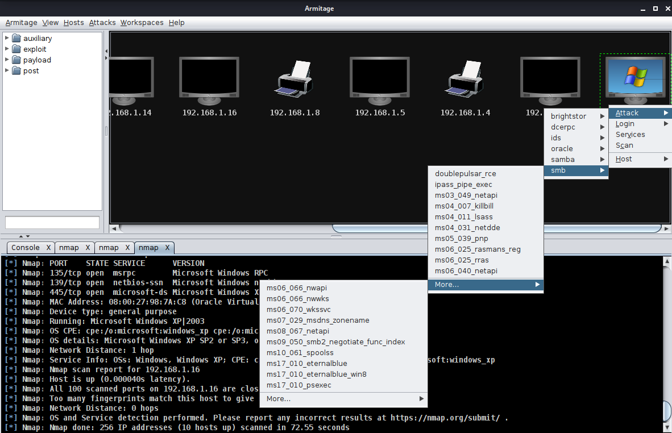672x433 pixels.
Task: Click the auxiliary folder icon
Action: tap(16, 38)
